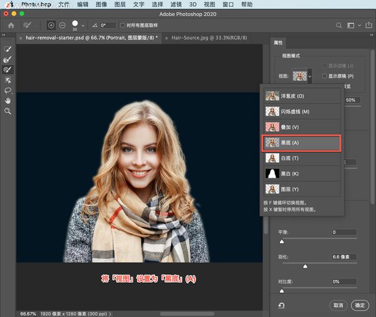The image size is (376, 317).
Task: Click the add-to-selection plus icon
Action: point(51,25)
